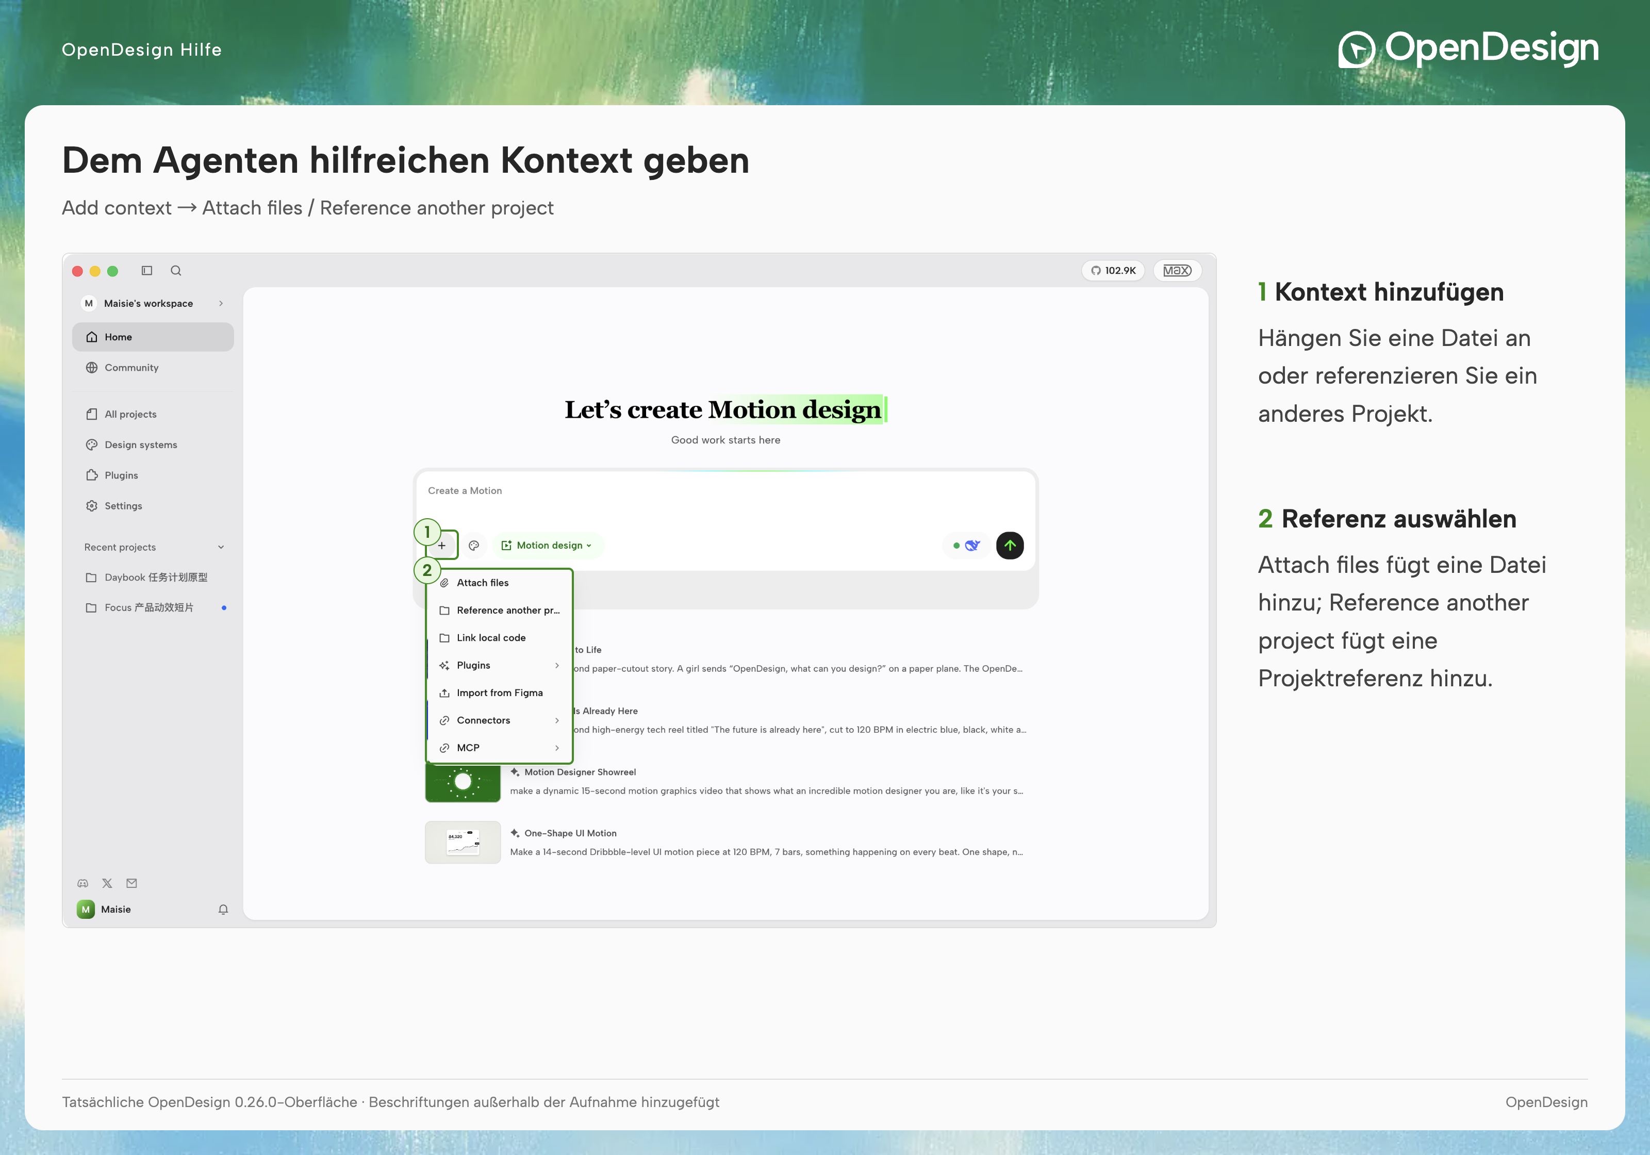Open Settings in the sidebar
Screen dimensions: 1650x1155
pyautogui.click(x=153, y=506)
